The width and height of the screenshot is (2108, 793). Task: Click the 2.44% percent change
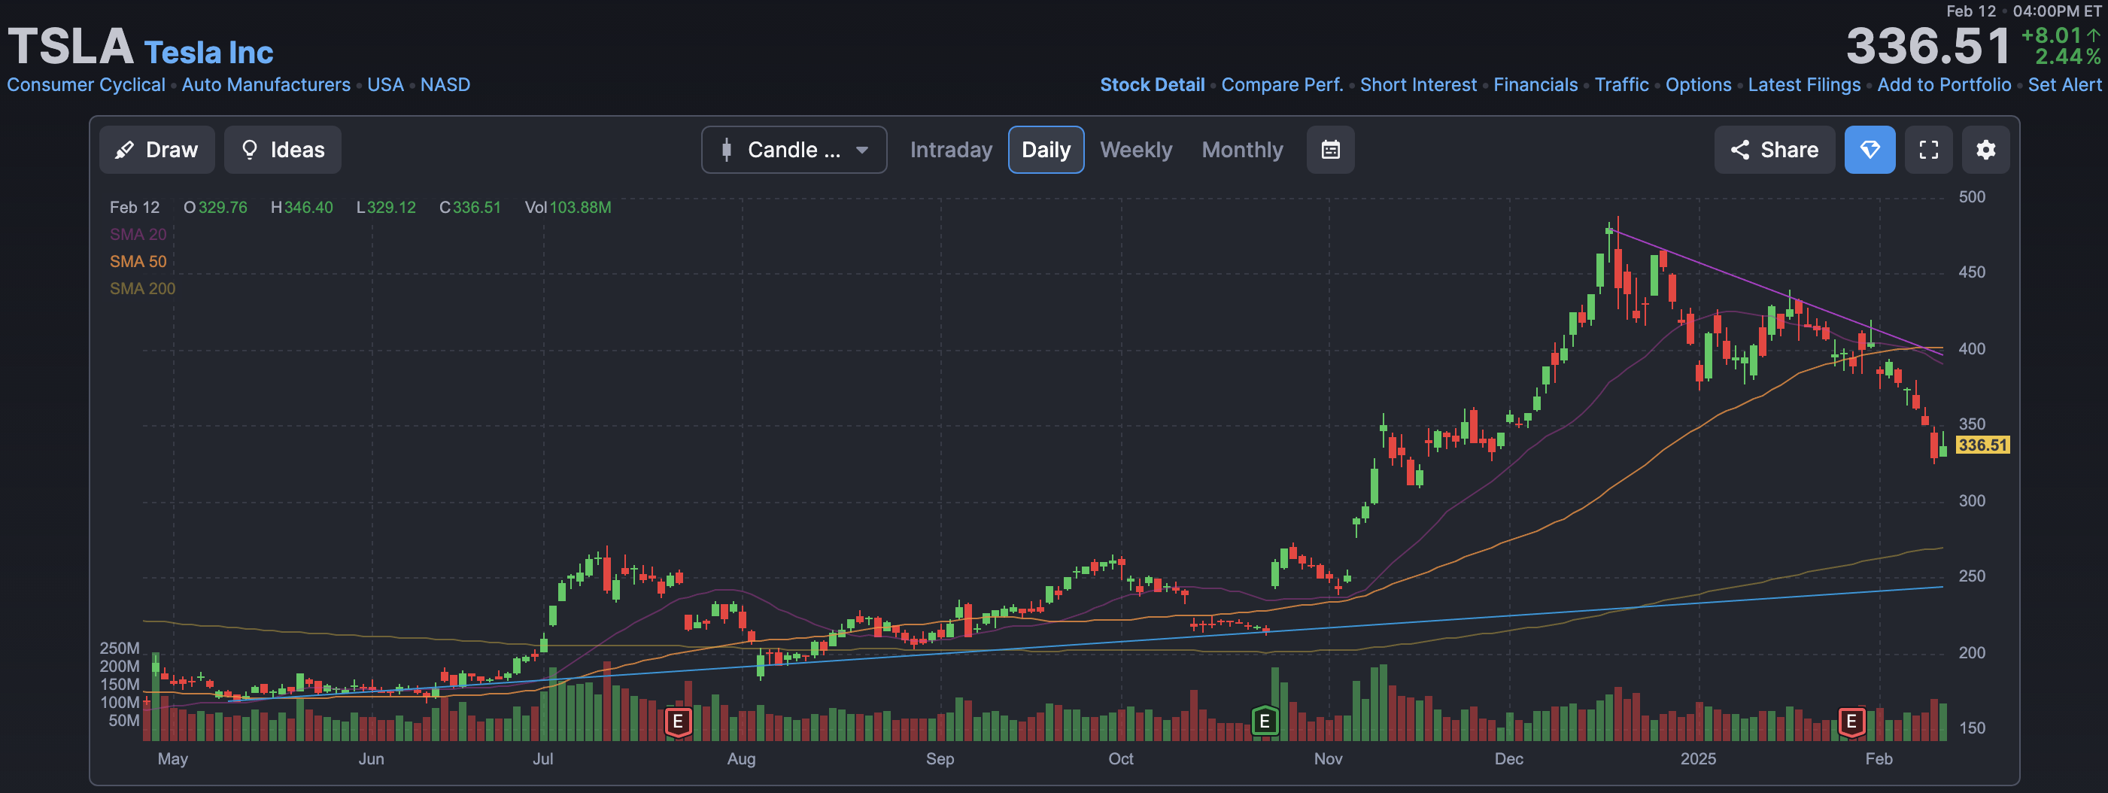(x=2068, y=57)
